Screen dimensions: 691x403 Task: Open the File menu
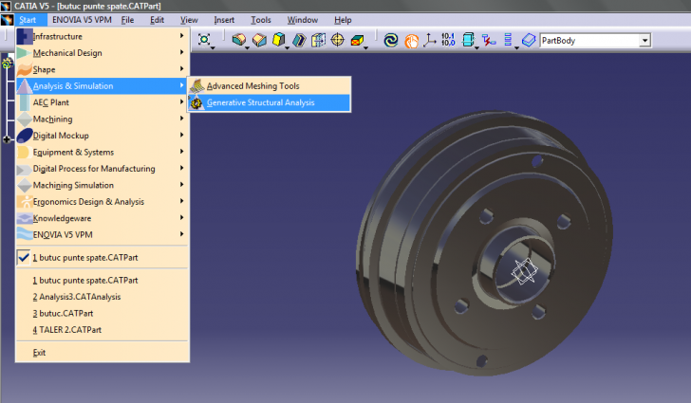point(127,20)
